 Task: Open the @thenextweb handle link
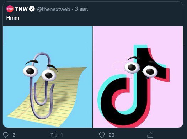[x=54, y=9]
